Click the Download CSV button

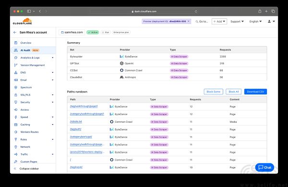point(255,92)
